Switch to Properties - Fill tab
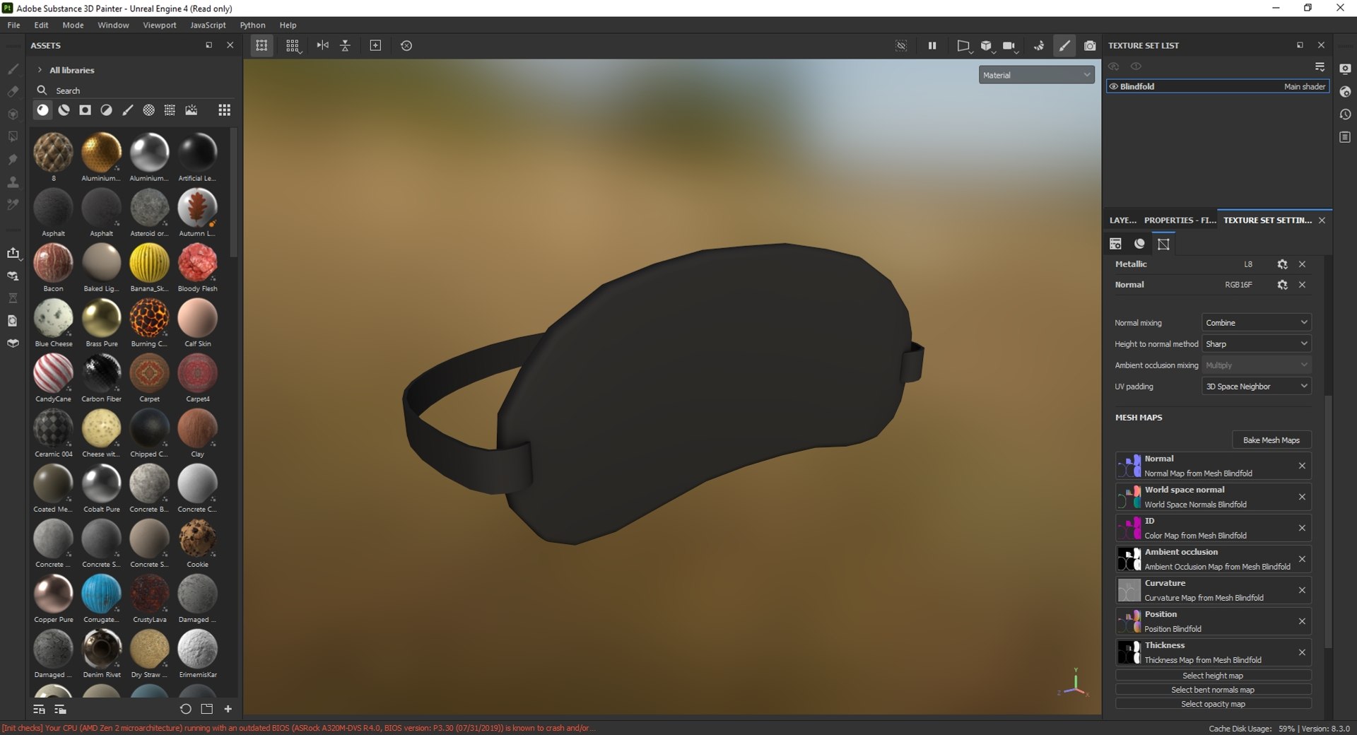 [x=1180, y=220]
